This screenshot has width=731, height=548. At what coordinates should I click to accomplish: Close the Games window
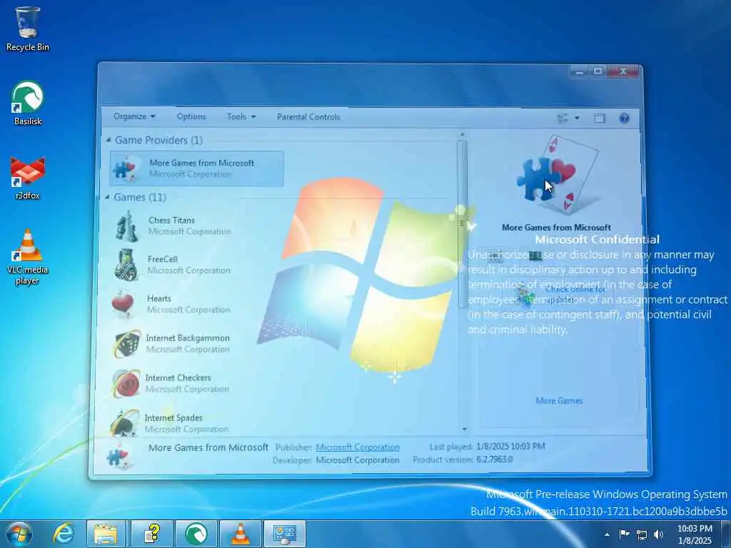pyautogui.click(x=624, y=72)
